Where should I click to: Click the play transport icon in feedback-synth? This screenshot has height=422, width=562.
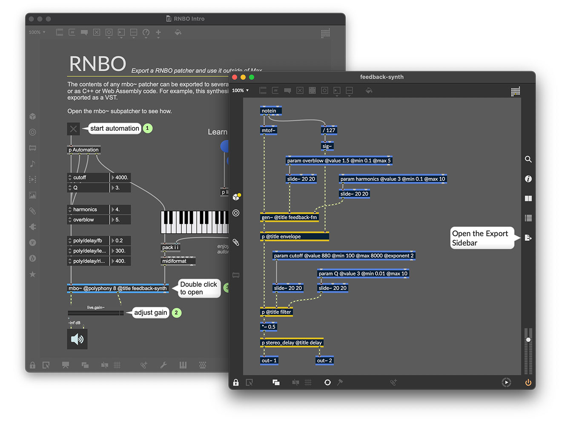click(x=506, y=382)
